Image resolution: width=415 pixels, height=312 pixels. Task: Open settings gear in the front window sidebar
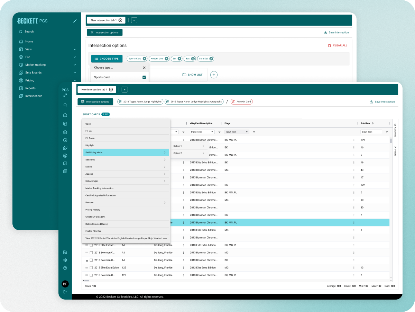click(65, 260)
